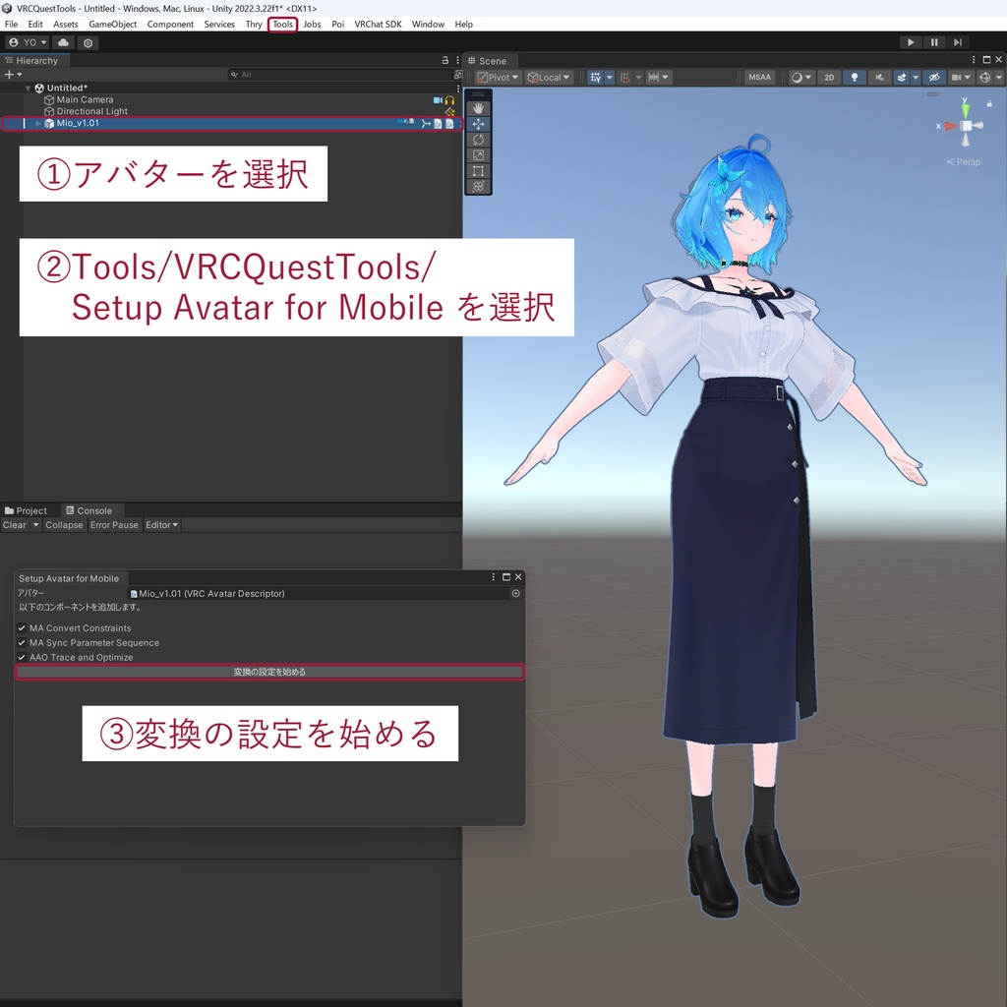The width and height of the screenshot is (1007, 1007).
Task: Open the Tools menu
Action: (x=282, y=25)
